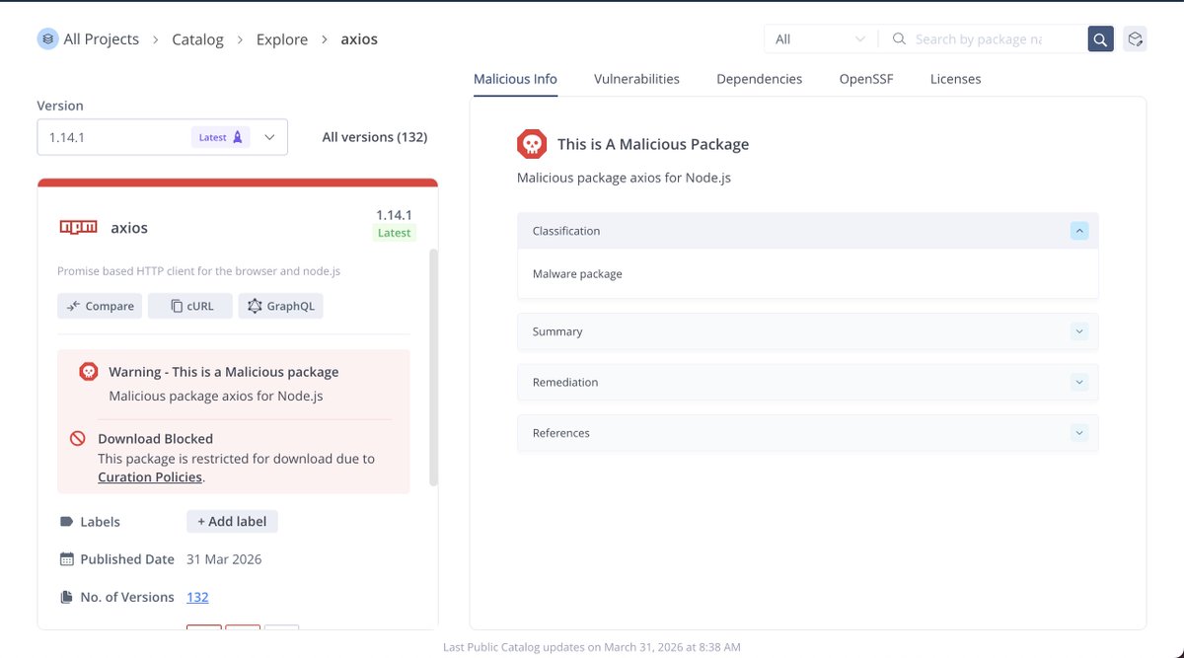Image resolution: width=1184 pixels, height=658 pixels.
Task: Click All versions (132) link
Action: tap(375, 137)
